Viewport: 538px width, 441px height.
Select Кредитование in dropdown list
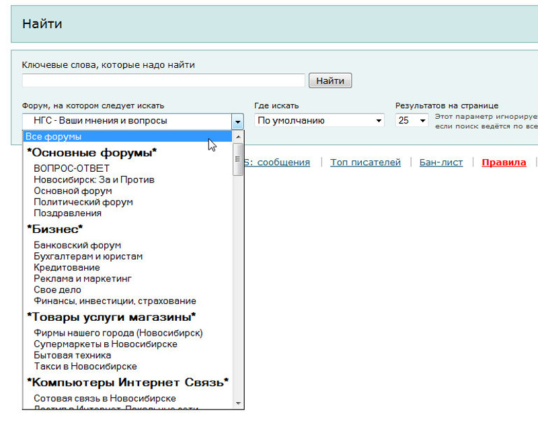coord(67,268)
